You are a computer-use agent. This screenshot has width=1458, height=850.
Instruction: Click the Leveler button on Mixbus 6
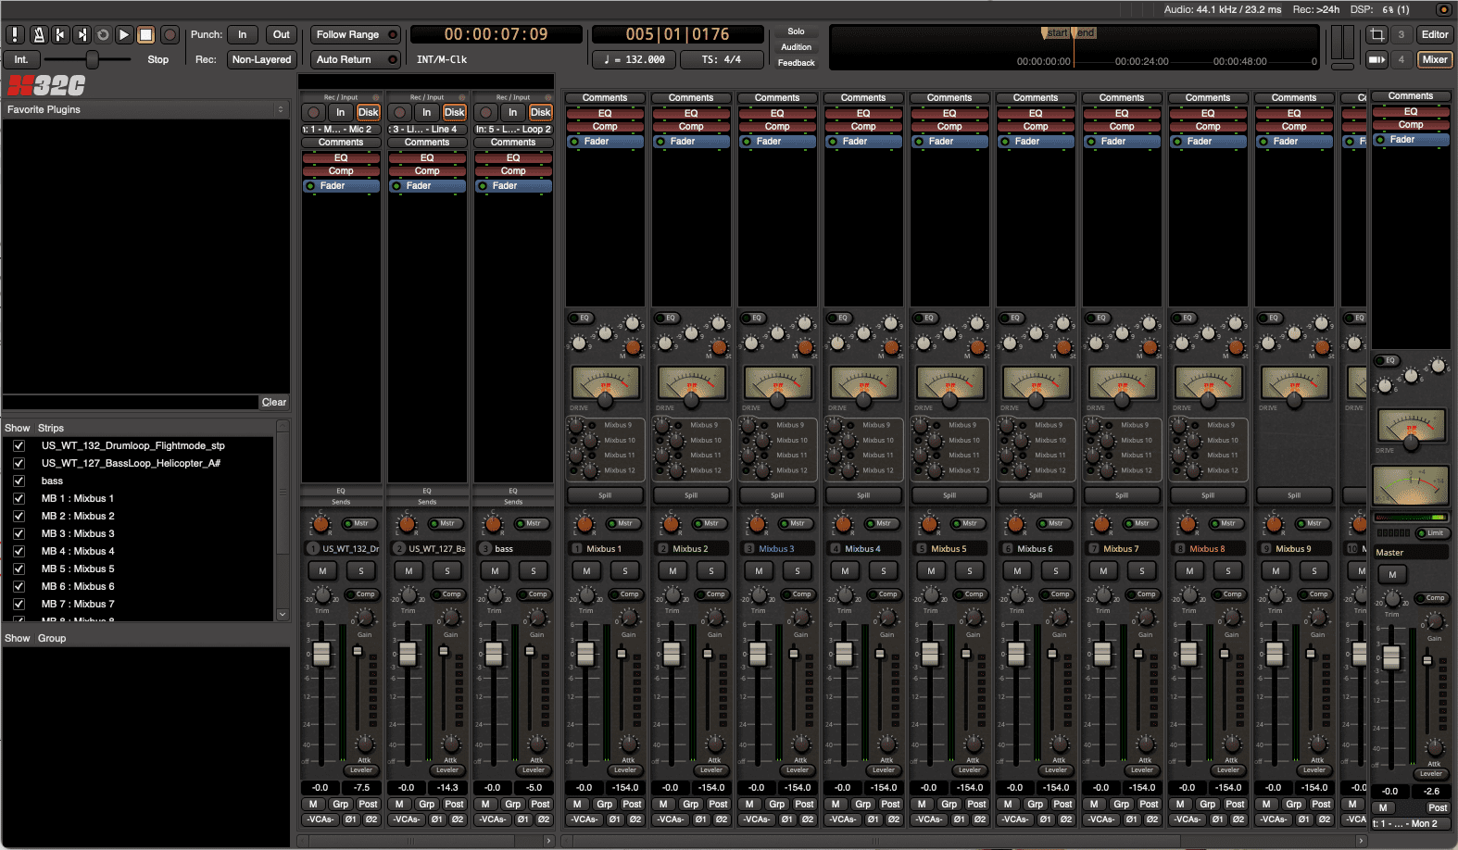point(1056,769)
